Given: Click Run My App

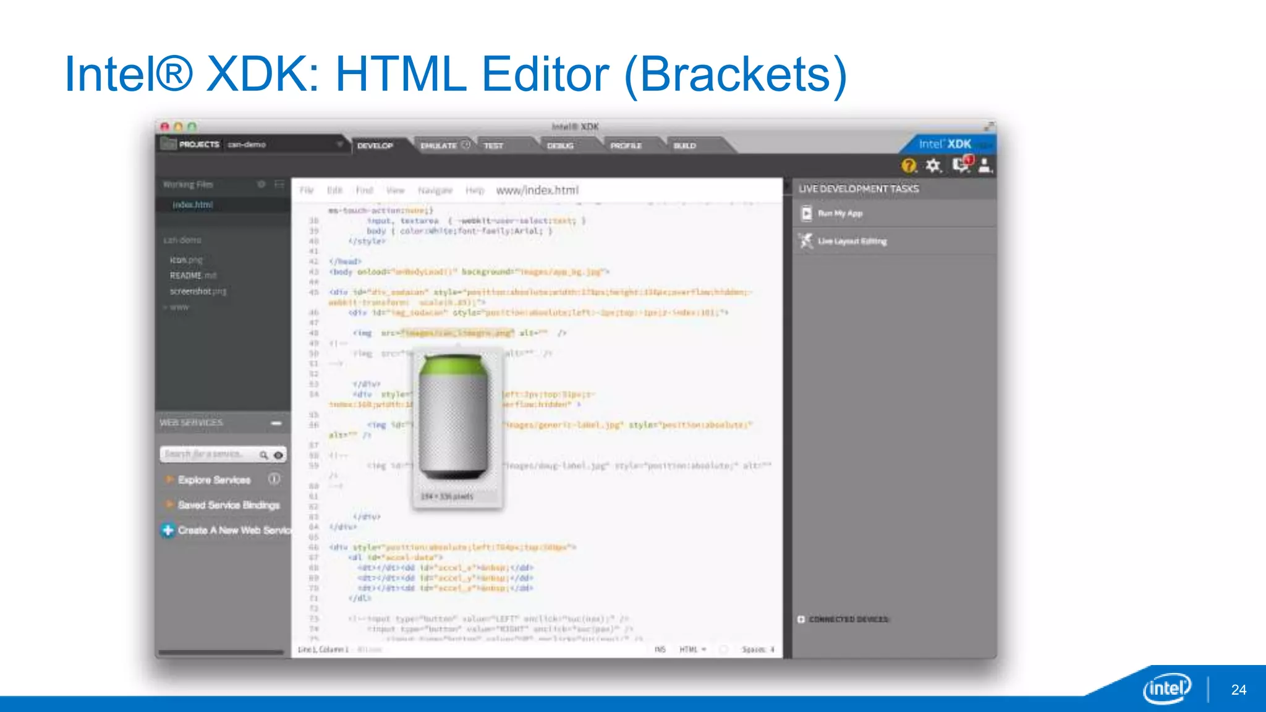Looking at the screenshot, I should tap(840, 213).
